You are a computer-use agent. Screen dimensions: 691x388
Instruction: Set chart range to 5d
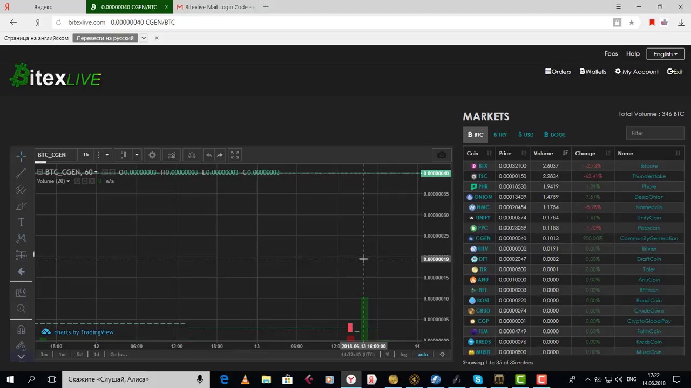click(79, 354)
